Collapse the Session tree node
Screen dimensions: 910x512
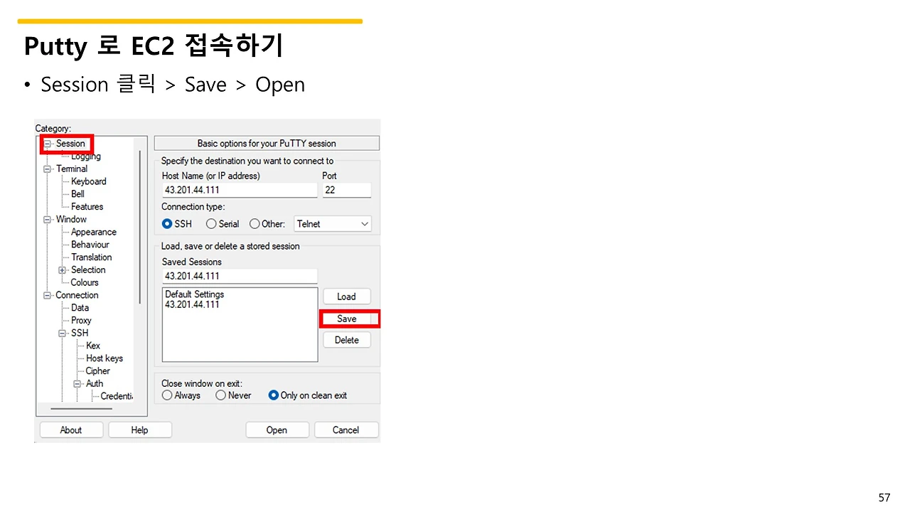(48, 144)
